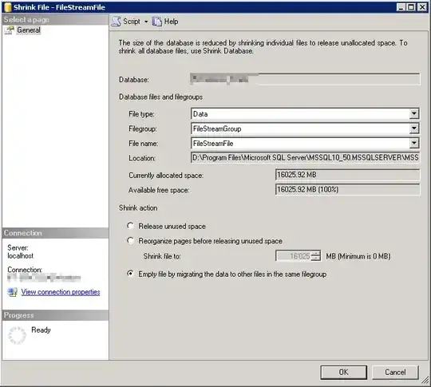The height and width of the screenshot is (387, 431).
Task: Select Empty file by migrating data option
Action: click(x=130, y=274)
